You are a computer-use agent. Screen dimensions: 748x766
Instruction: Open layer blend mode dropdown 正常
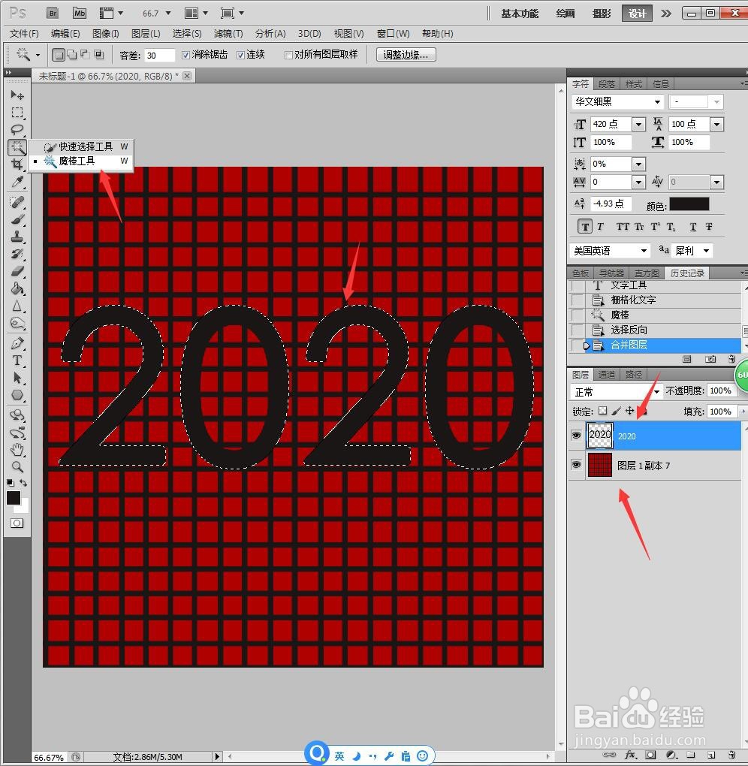click(617, 391)
